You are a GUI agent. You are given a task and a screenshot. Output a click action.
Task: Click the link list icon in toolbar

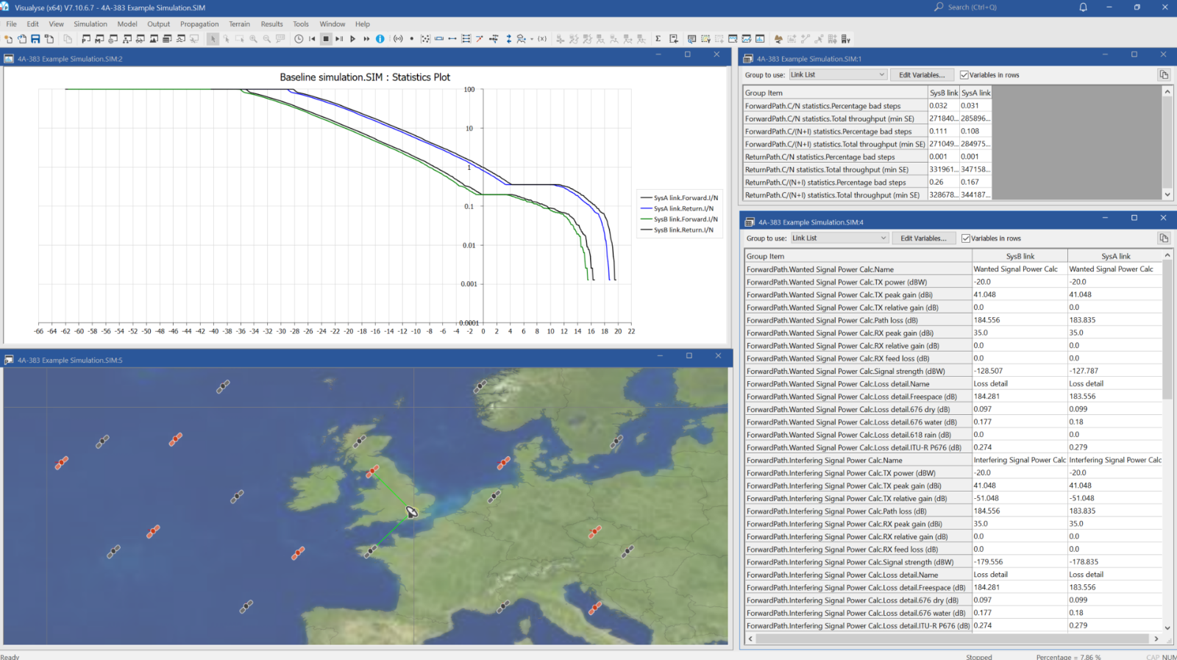click(466, 39)
